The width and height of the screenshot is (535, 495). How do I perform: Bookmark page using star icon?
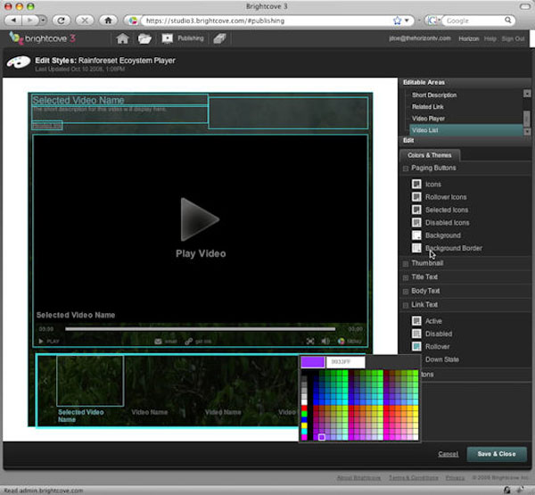397,21
